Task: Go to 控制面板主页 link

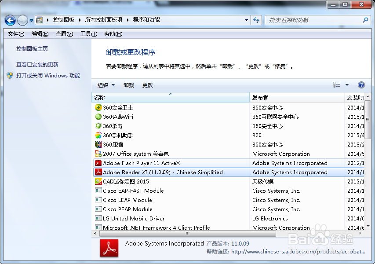Action: click(32, 49)
